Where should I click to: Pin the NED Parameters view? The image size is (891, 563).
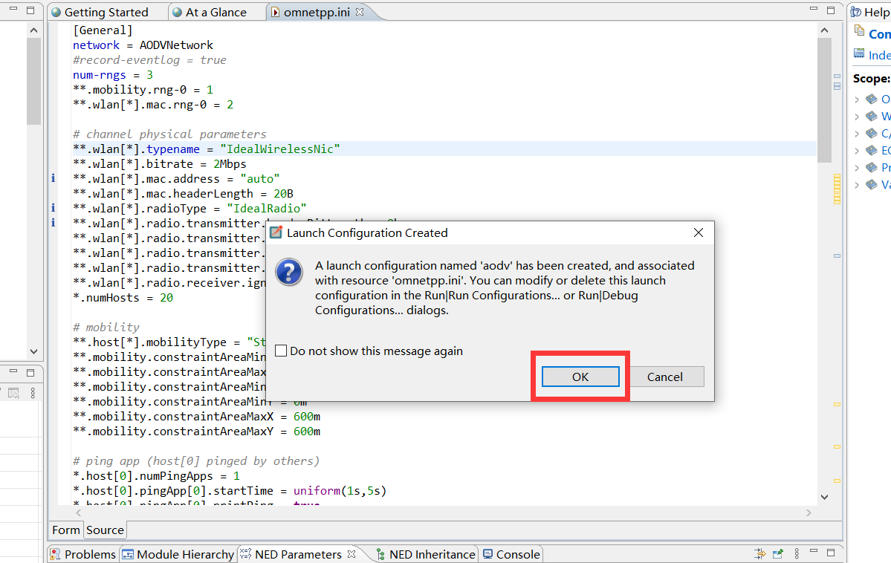point(778,553)
